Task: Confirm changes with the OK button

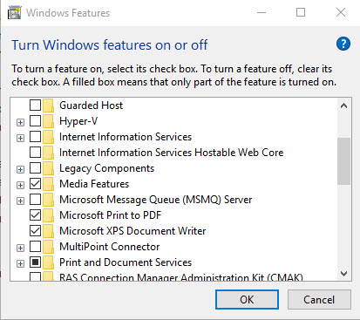Action: pos(247,299)
